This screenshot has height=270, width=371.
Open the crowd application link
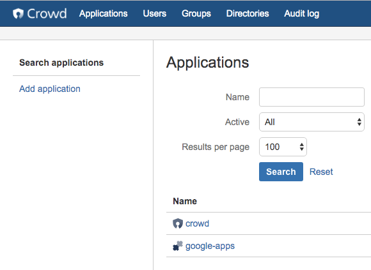[197, 223]
